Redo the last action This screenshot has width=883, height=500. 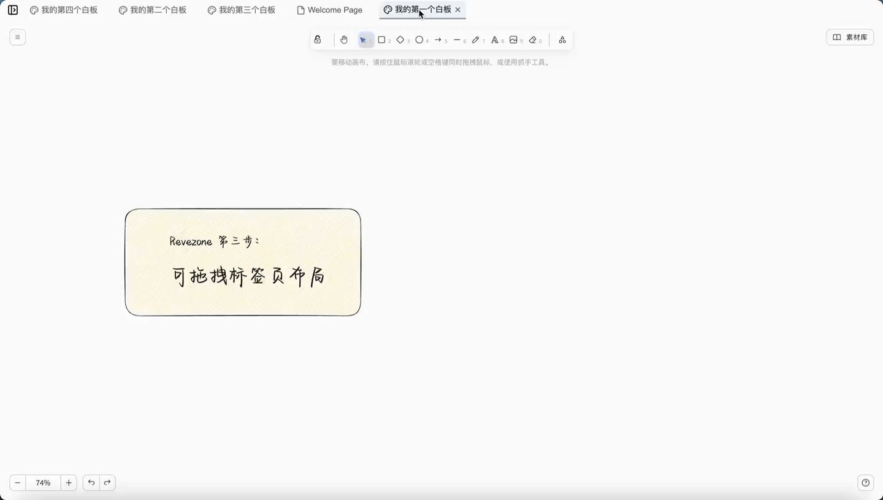coord(107,483)
